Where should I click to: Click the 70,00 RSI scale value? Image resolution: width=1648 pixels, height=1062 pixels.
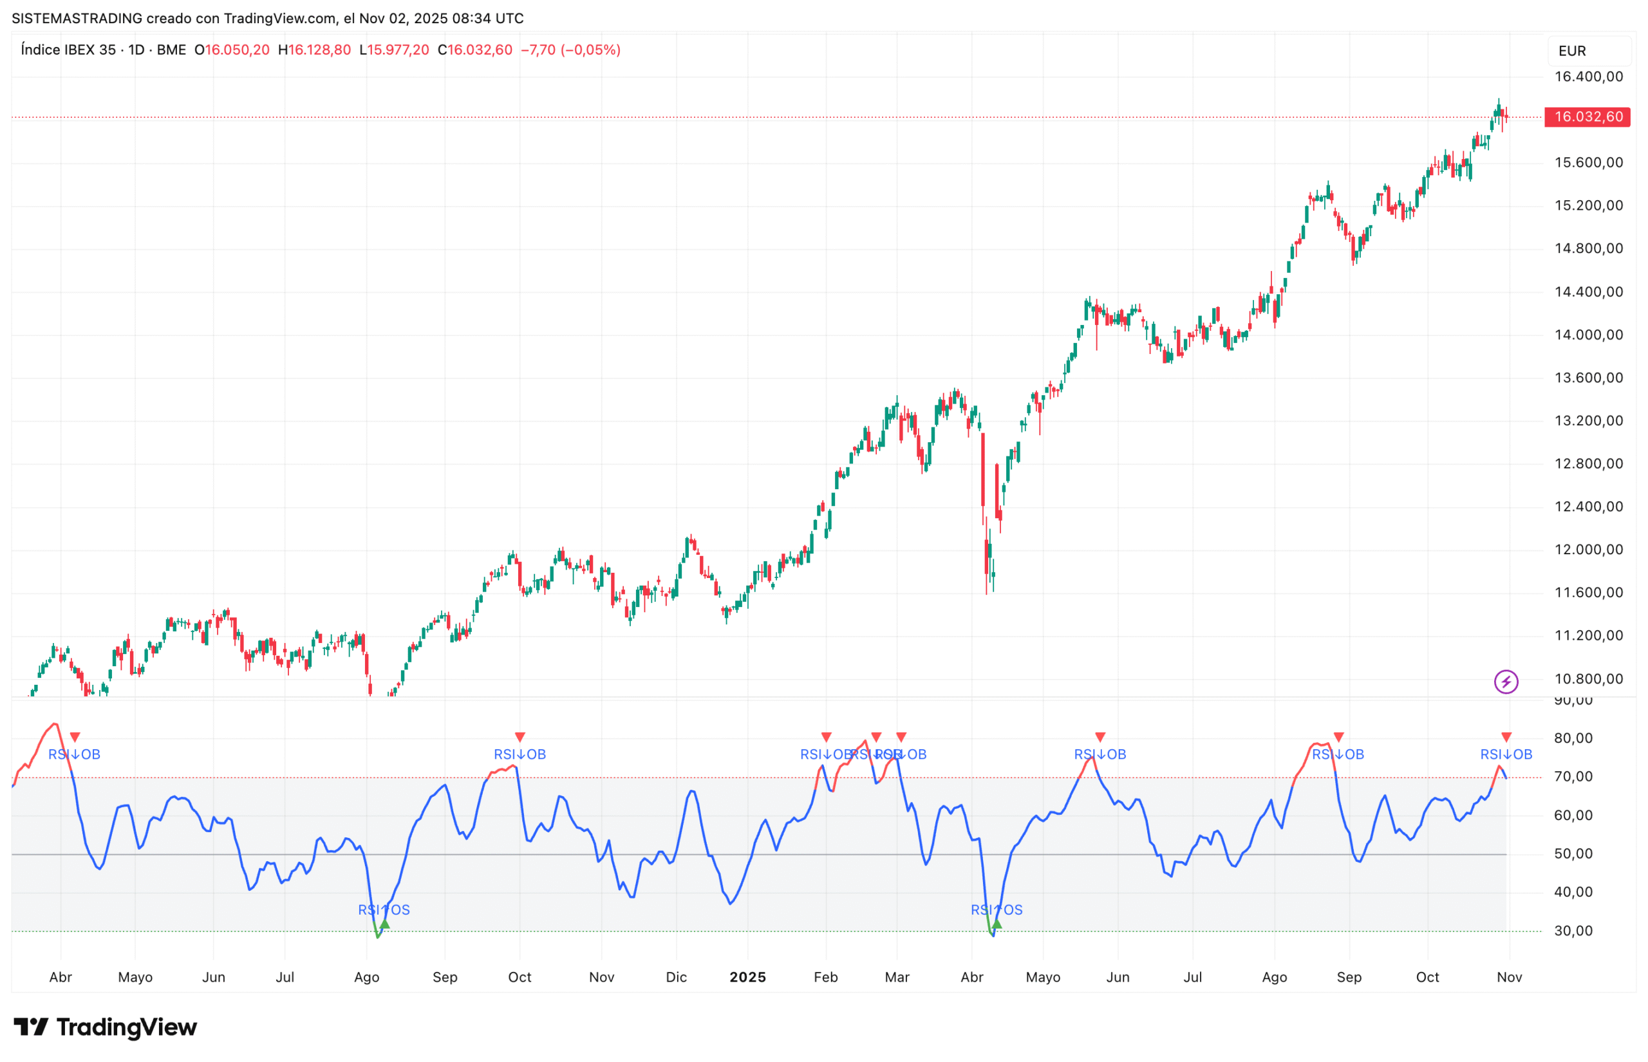click(1573, 776)
